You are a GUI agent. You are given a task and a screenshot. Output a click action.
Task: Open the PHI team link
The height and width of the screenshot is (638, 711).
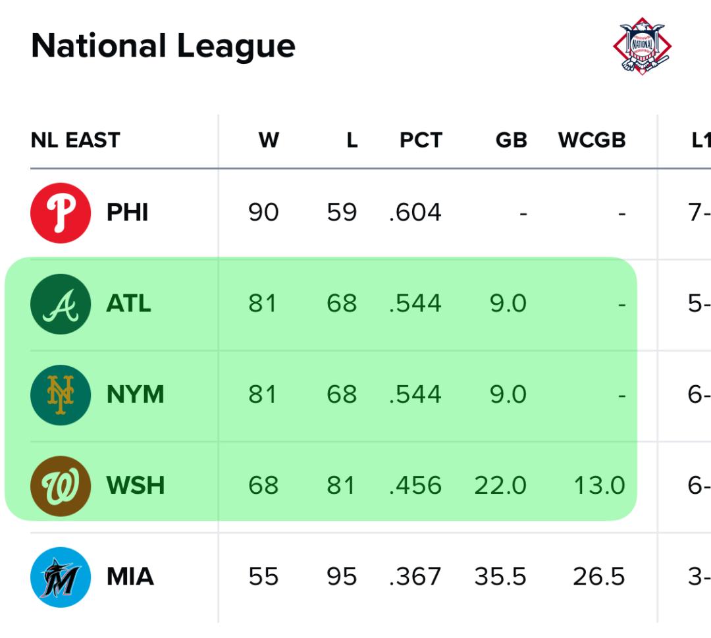click(128, 212)
